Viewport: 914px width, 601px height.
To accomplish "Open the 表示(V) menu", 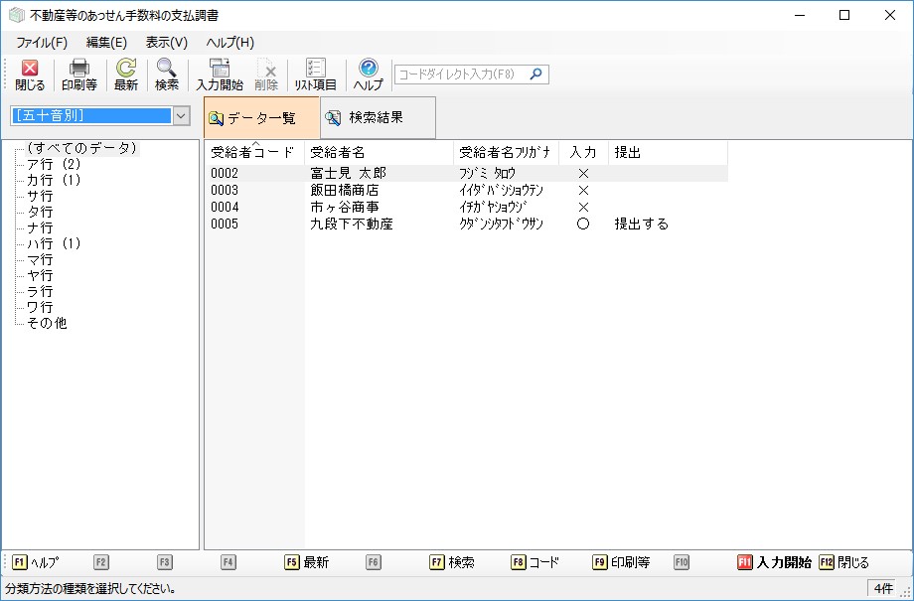I will (166, 43).
